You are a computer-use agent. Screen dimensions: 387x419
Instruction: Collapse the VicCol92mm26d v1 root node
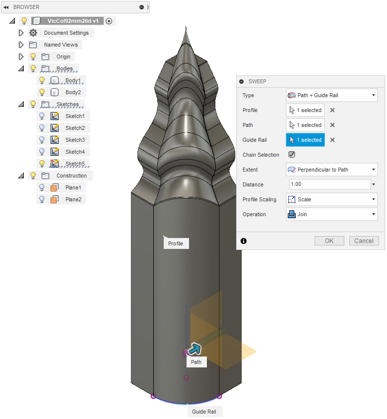click(x=12, y=21)
